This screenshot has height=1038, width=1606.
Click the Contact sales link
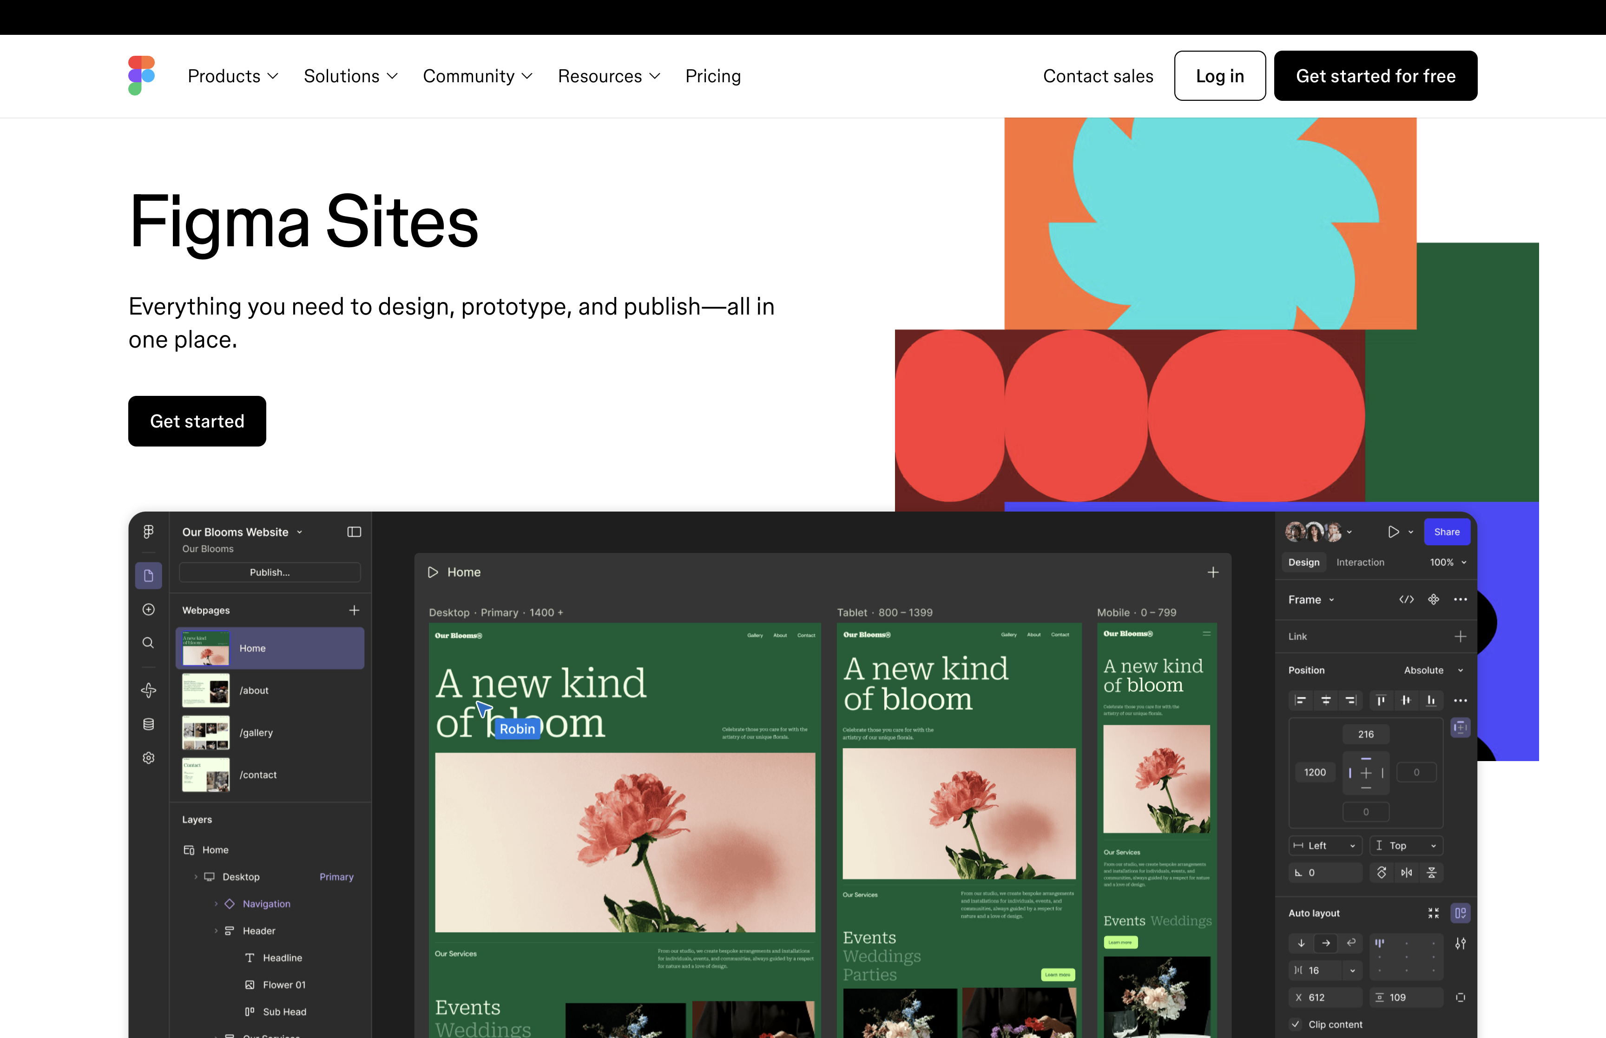(x=1098, y=76)
